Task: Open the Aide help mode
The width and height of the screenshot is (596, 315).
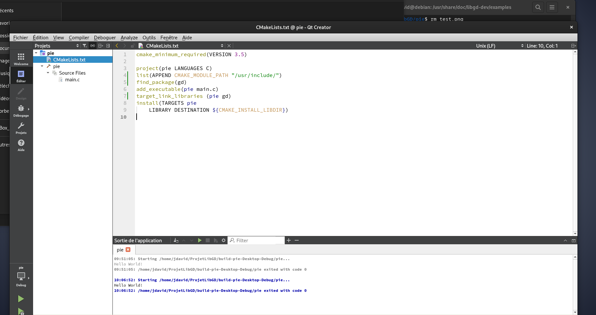Action: [21, 145]
